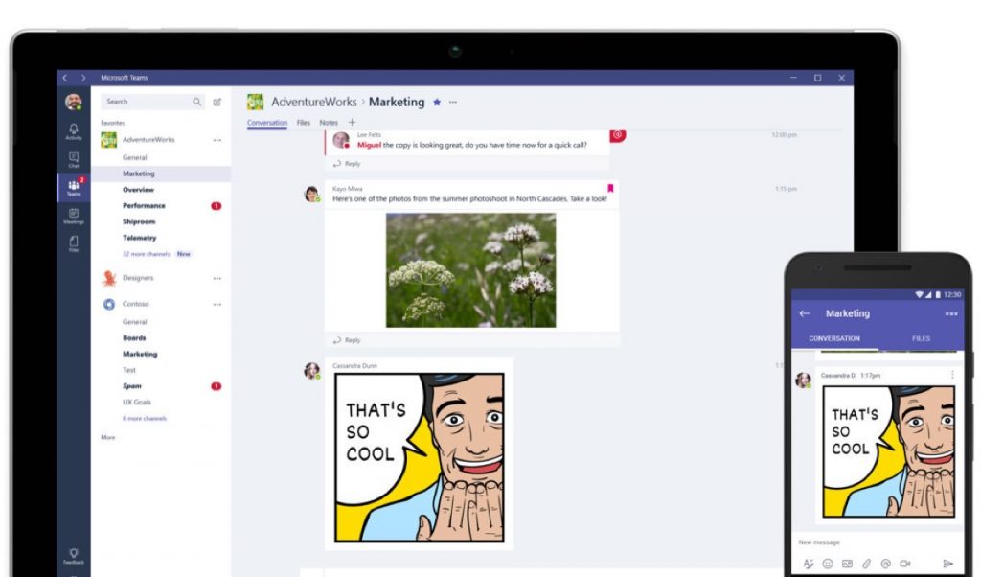Tap the message options dots on phone
The image size is (981, 577).
[x=952, y=375]
